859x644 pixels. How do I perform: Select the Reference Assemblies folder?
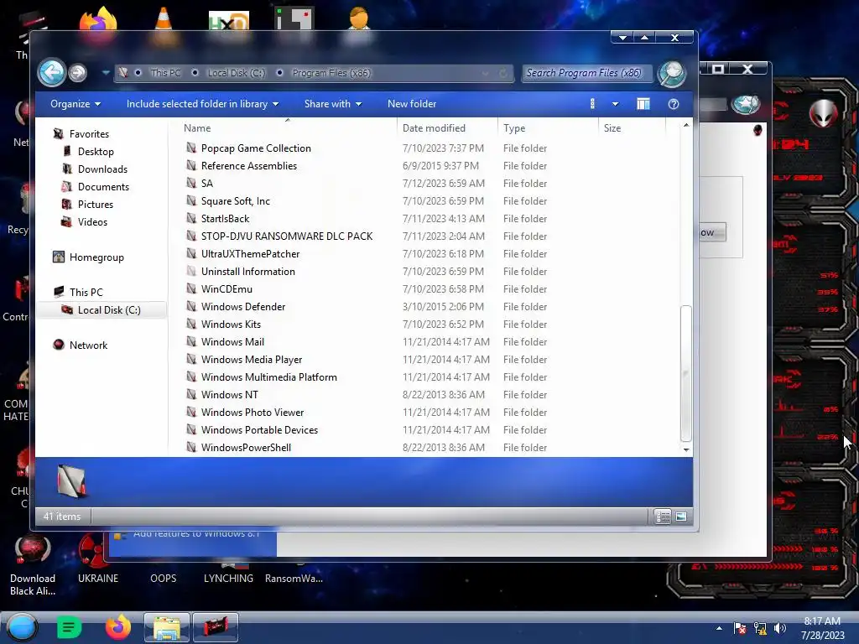248,166
